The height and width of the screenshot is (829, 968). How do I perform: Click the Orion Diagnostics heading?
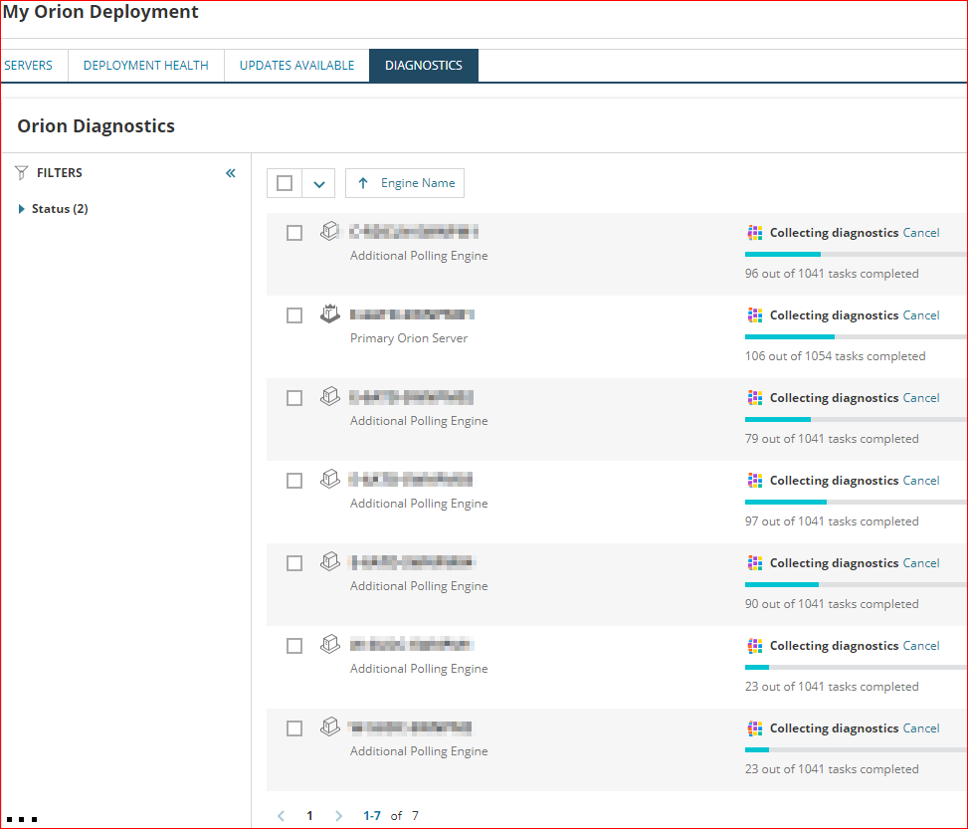tap(97, 126)
